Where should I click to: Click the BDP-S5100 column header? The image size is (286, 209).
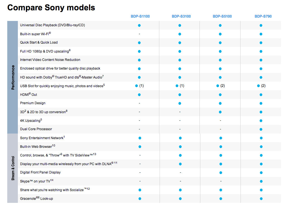tap(222, 16)
